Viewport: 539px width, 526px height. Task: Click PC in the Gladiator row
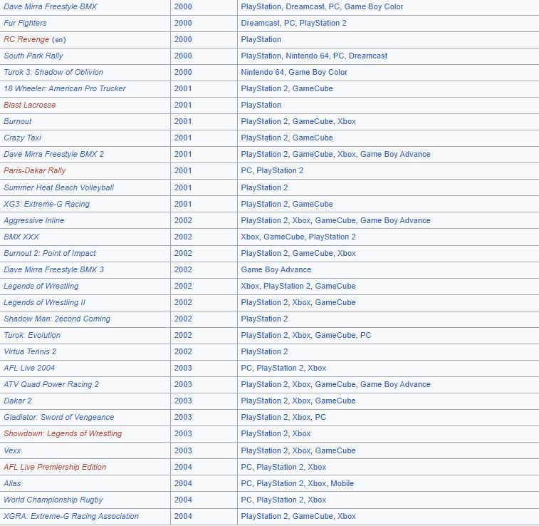[320, 417]
